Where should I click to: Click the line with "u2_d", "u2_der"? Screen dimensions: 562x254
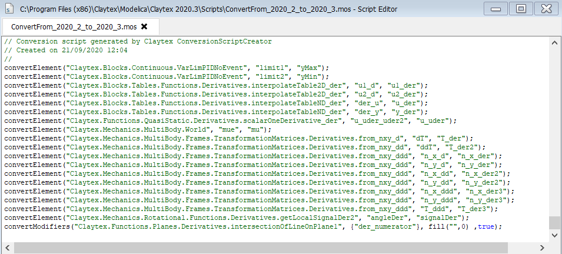[216, 94]
